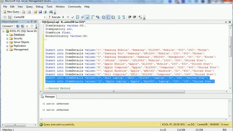Open the Query Options icon
This screenshot has width=233, height=131.
pos(82,17)
